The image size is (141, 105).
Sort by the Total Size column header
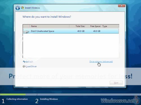point(77,26)
